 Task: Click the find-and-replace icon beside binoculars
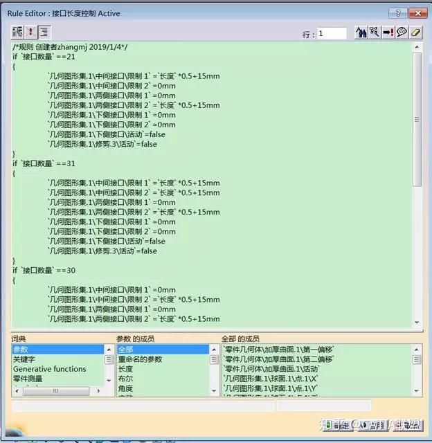point(375,33)
